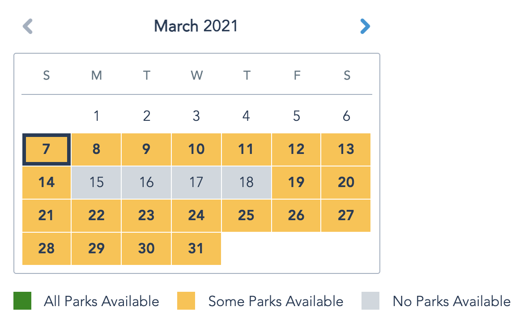Click the 'All Parks Available' legend text
519x324 pixels.
click(x=100, y=301)
